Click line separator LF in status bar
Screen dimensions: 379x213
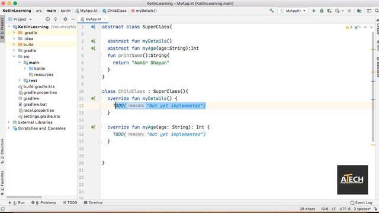[x=334, y=209]
